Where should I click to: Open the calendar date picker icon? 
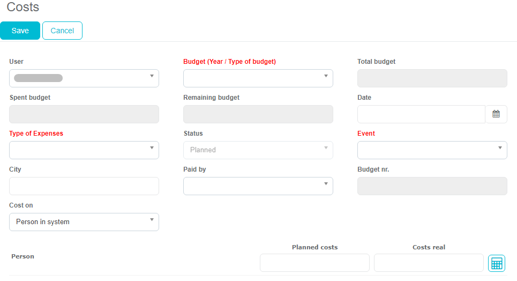click(496, 114)
